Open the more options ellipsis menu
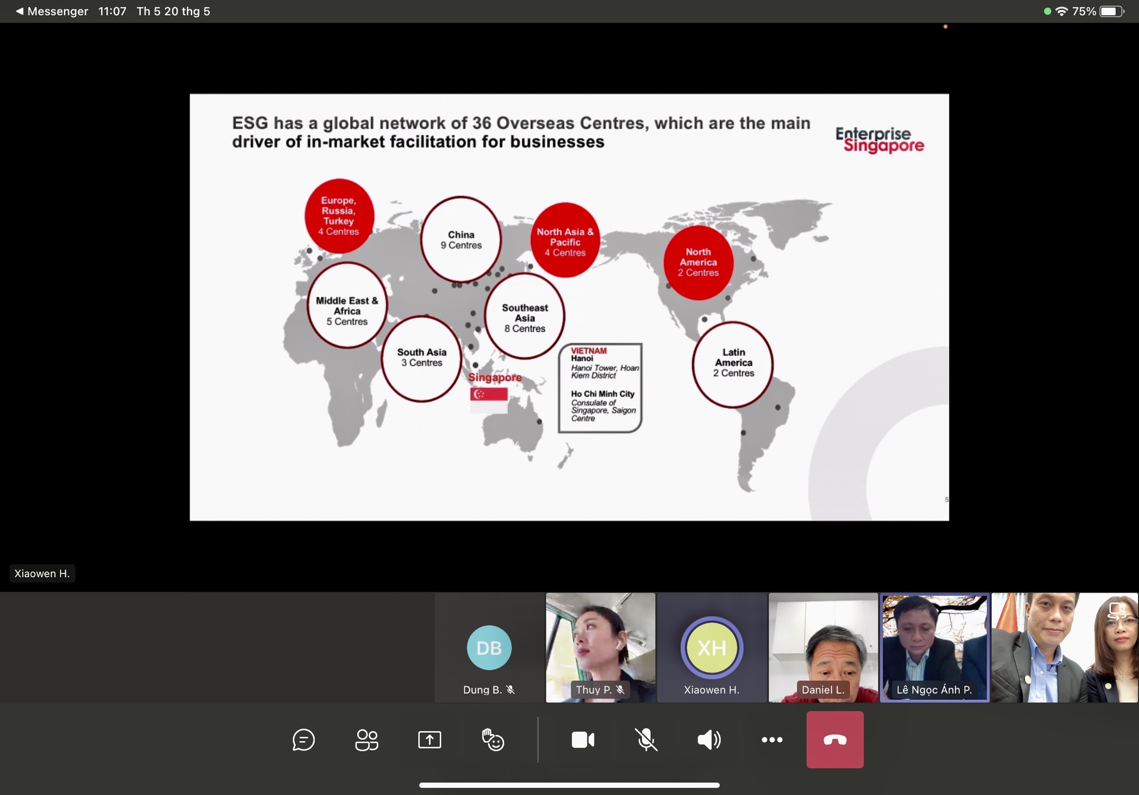Viewport: 1139px width, 795px height. (772, 740)
